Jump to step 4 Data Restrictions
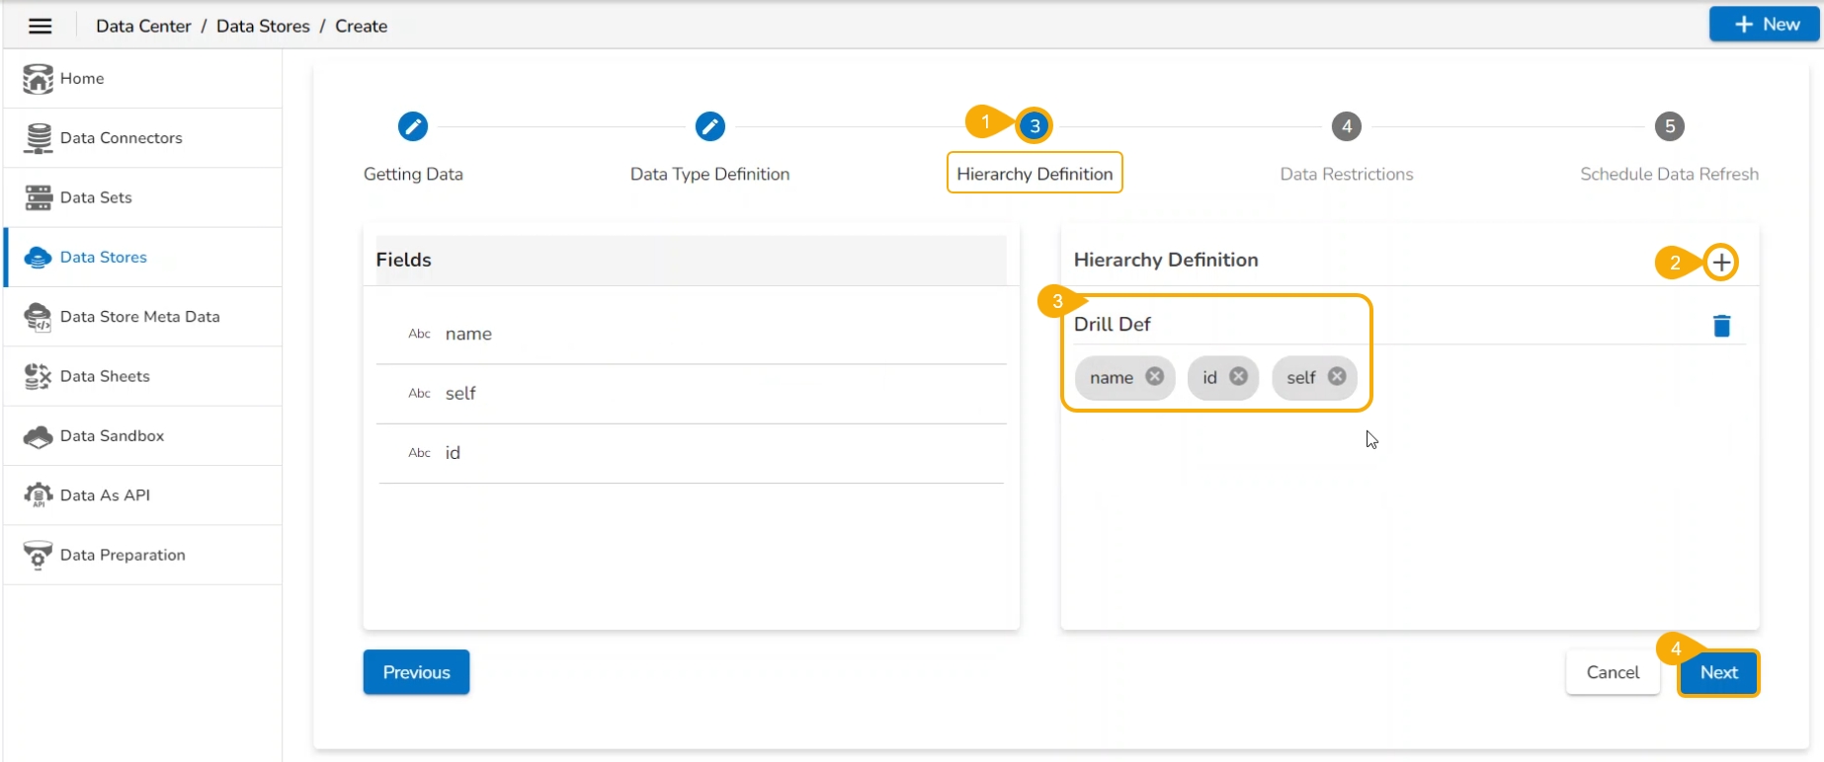The image size is (1824, 762). tap(1346, 126)
